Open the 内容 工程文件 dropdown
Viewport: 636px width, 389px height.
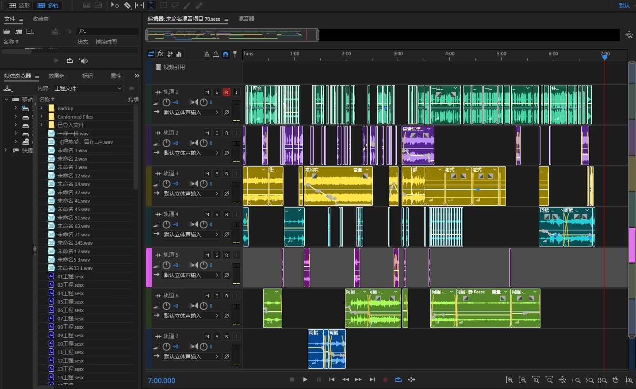click(88, 89)
